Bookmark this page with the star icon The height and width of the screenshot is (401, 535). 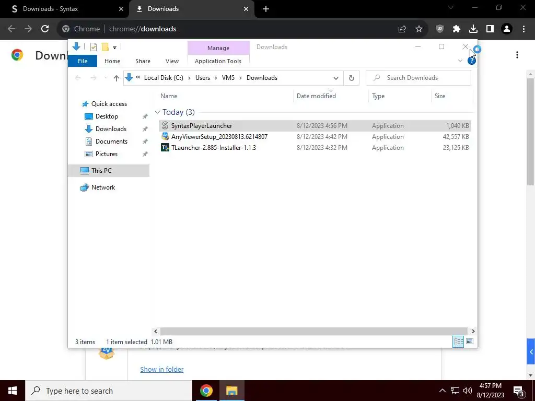tap(419, 29)
